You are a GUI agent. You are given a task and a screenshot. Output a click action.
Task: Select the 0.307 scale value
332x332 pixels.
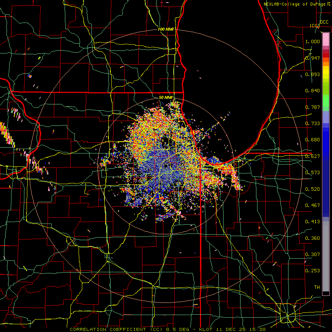coord(312,255)
